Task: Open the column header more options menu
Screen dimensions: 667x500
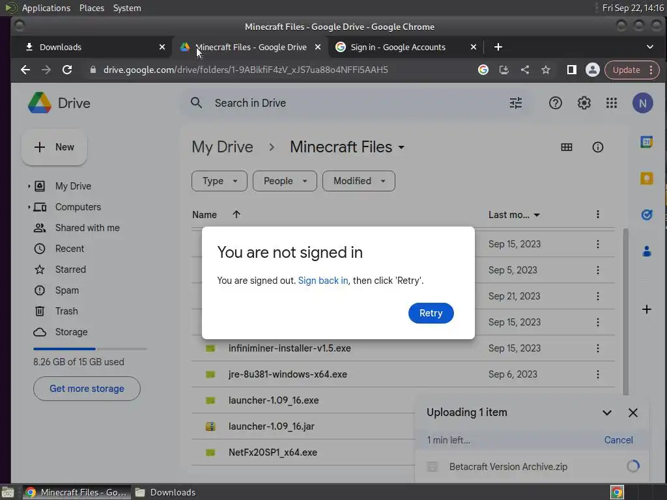Action: (598, 214)
